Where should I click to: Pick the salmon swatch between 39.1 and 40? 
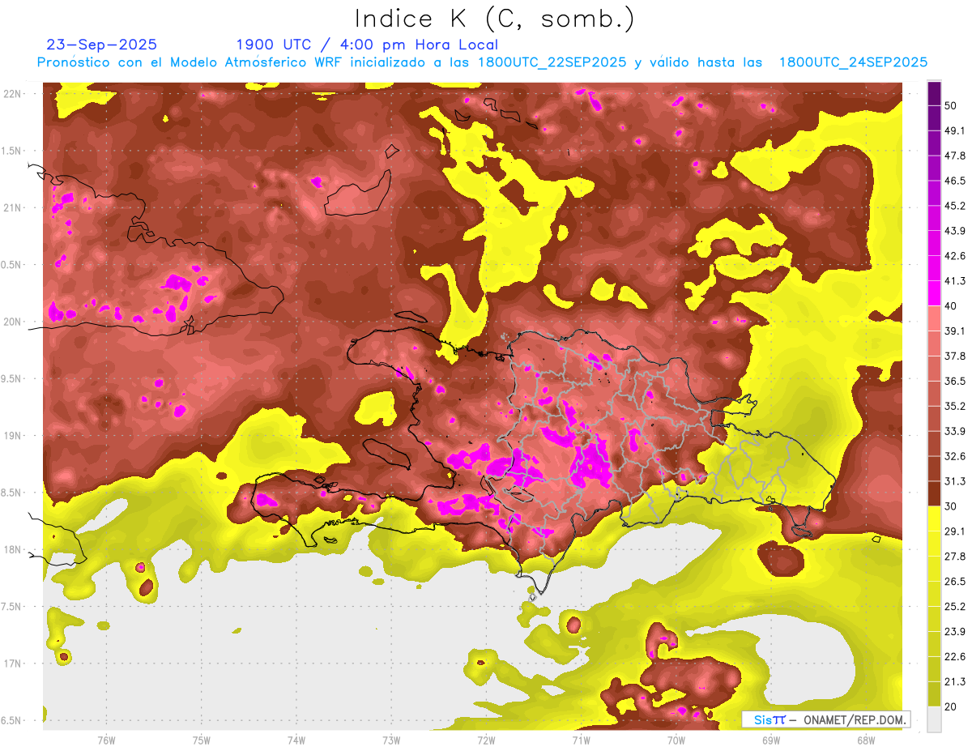click(x=934, y=318)
